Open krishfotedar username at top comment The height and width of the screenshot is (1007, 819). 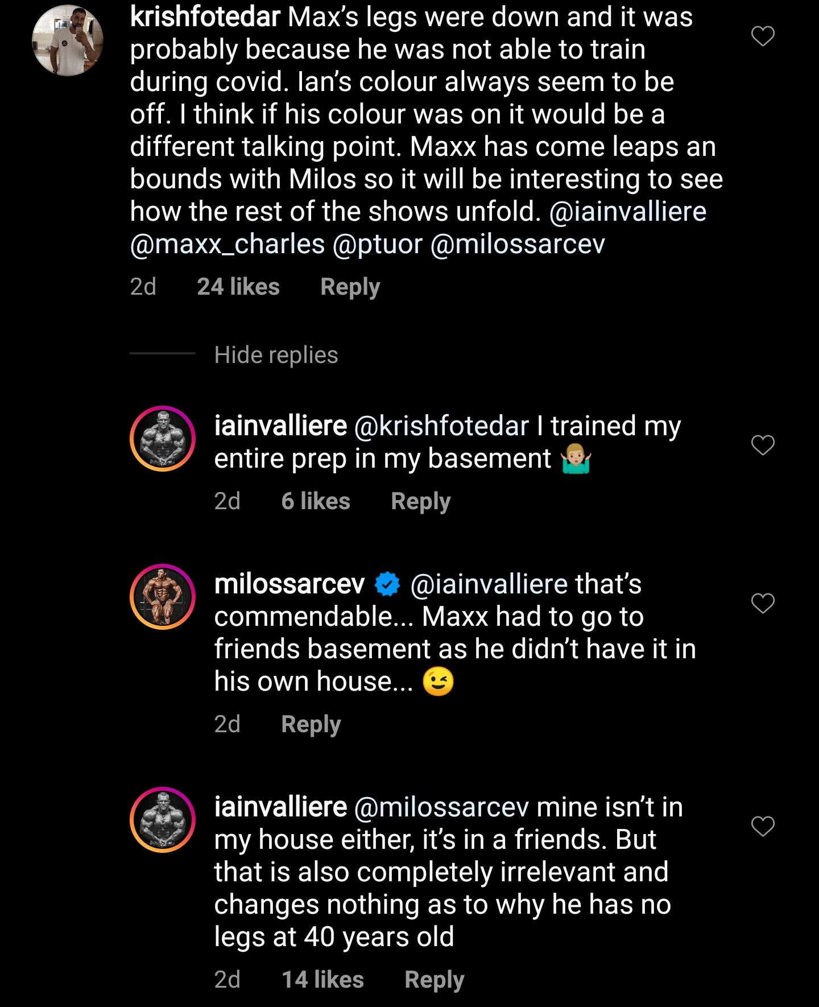tap(205, 17)
